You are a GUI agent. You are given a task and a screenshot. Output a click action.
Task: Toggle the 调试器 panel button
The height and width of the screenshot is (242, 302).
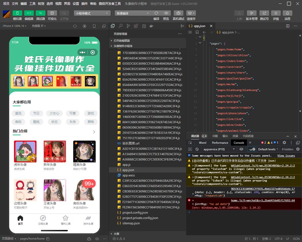(40, 13)
